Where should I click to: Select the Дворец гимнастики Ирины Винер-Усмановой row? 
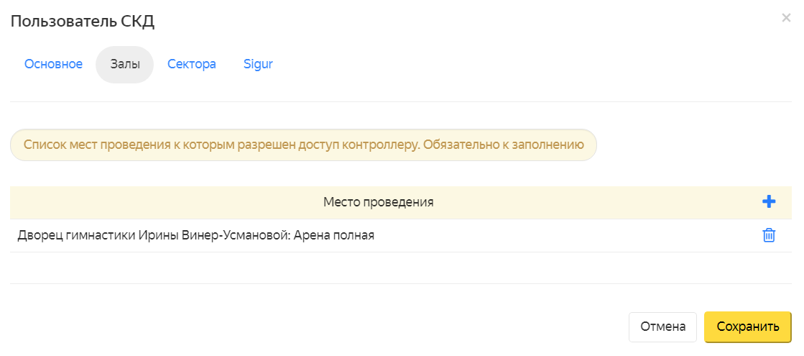(x=196, y=235)
